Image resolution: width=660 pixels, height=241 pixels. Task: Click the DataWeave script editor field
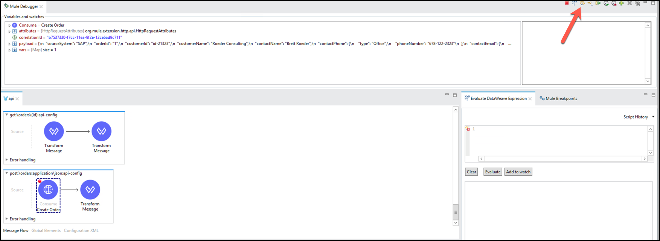point(559,140)
